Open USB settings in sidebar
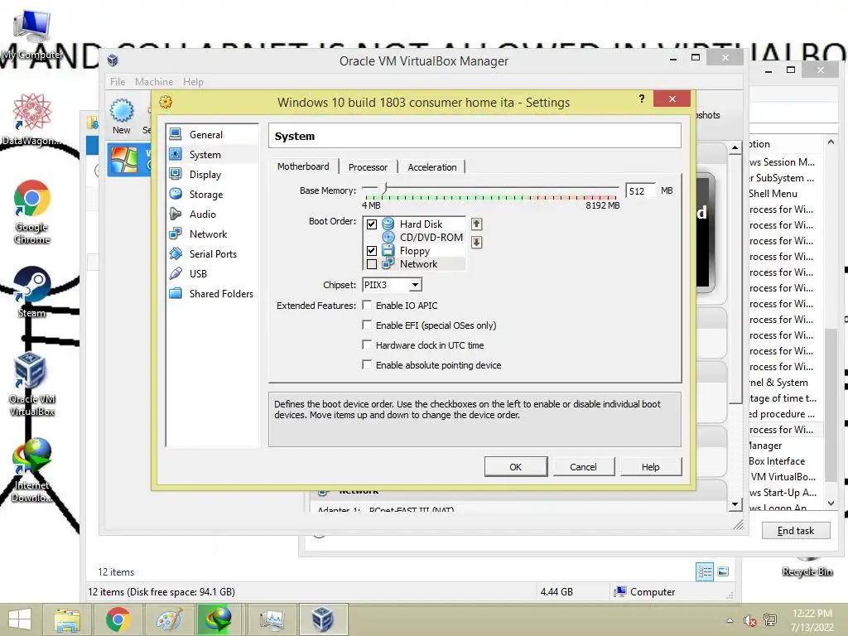The width and height of the screenshot is (848, 636). (198, 273)
